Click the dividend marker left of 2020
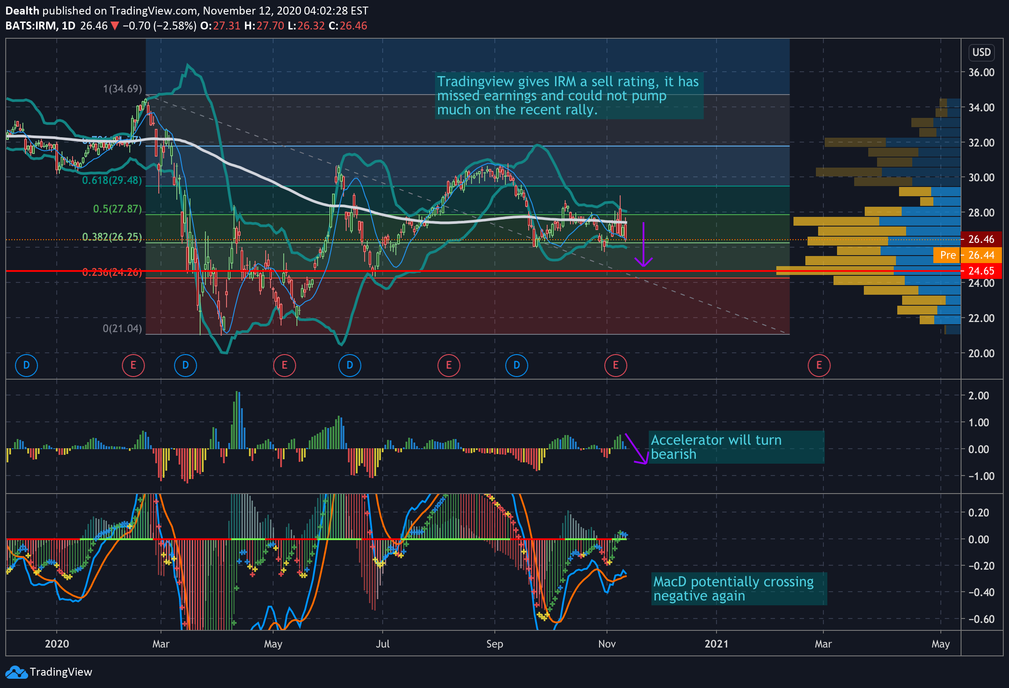The width and height of the screenshot is (1009, 688). coord(26,365)
